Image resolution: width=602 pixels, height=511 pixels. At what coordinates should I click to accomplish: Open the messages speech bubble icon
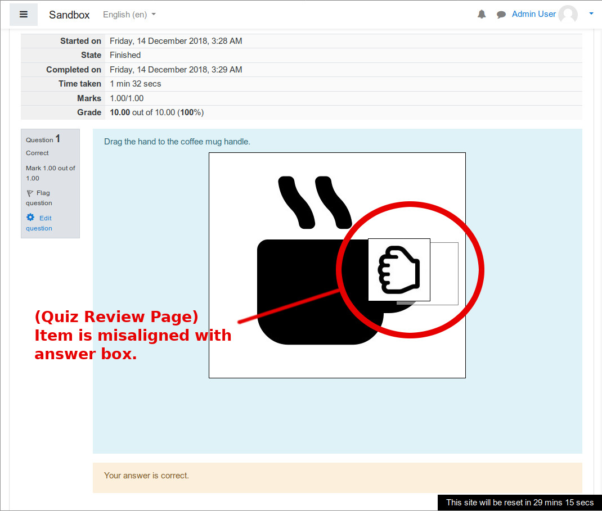(x=501, y=15)
